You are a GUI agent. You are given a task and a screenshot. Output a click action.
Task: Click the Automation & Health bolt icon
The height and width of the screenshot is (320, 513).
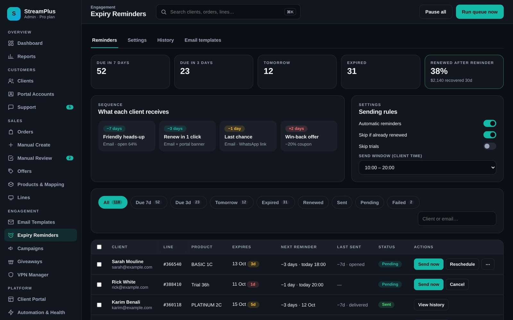pos(11,312)
